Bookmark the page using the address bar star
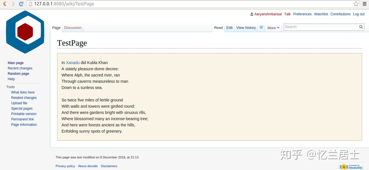Image resolution: width=369 pixels, height=170 pixels. (356, 4)
